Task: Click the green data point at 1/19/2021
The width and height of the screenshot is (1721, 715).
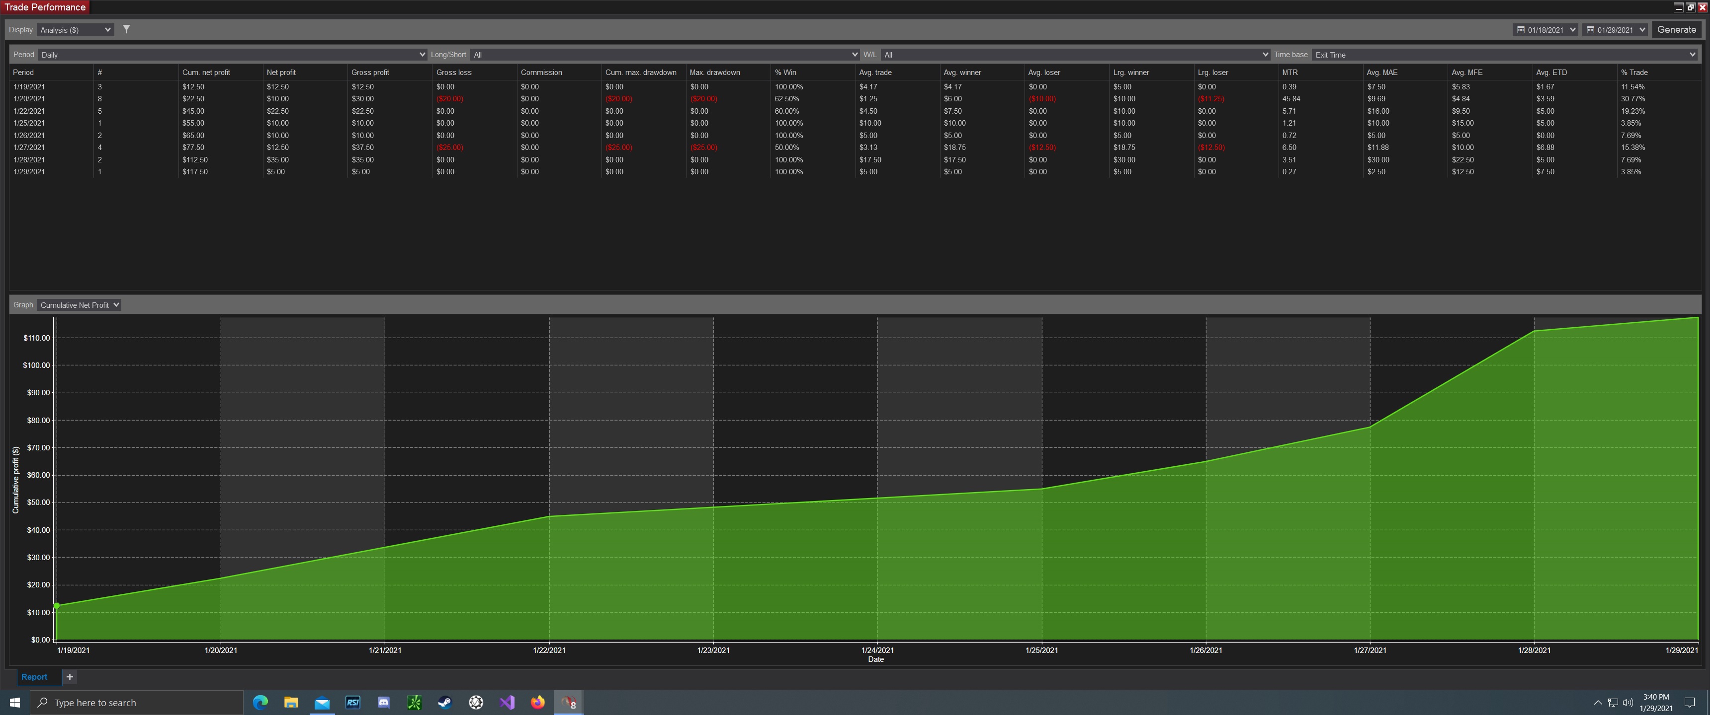Action: point(57,605)
